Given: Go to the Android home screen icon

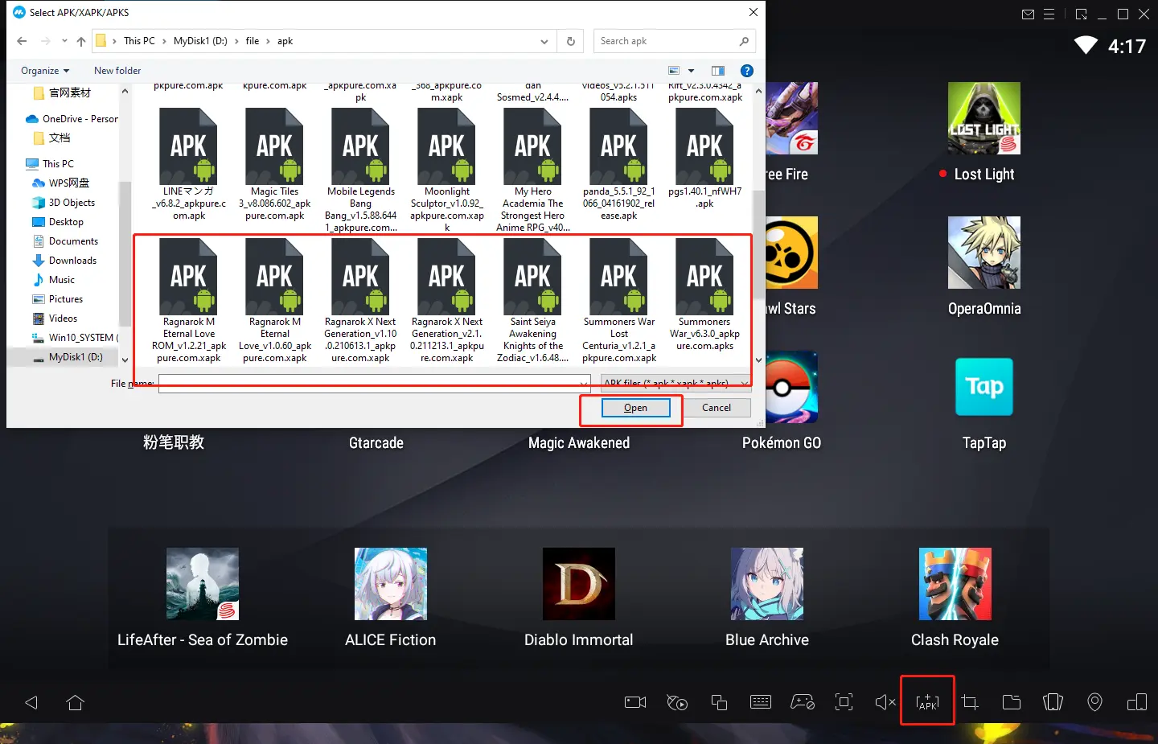Looking at the screenshot, I should 76,702.
